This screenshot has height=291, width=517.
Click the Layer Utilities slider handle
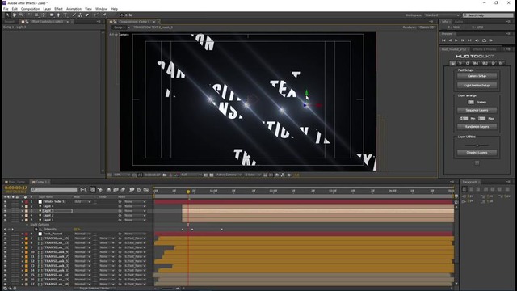(477, 145)
